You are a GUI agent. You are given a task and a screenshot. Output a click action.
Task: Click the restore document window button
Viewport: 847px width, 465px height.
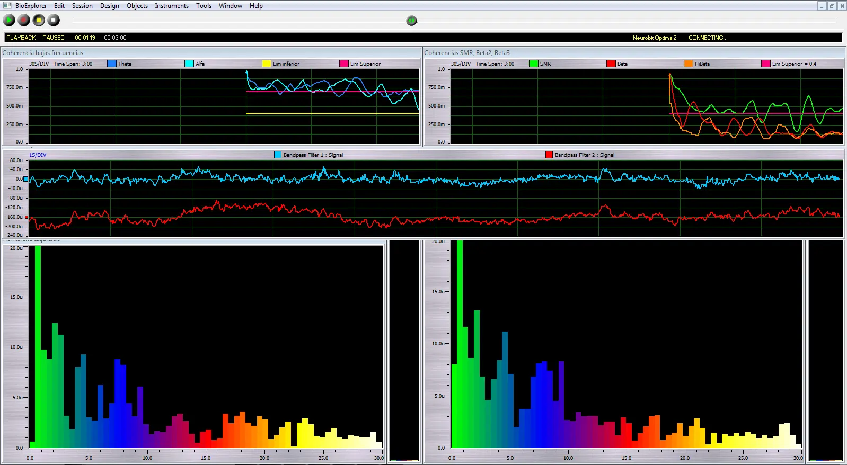click(x=832, y=6)
